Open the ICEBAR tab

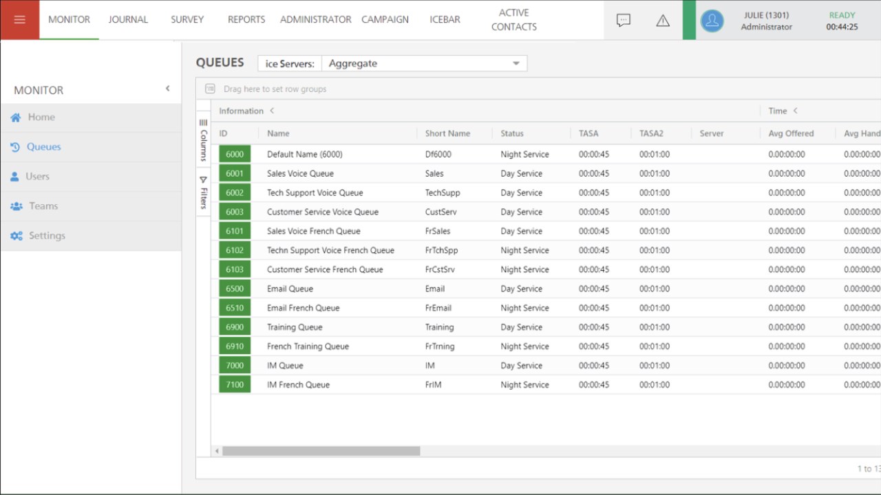(445, 19)
